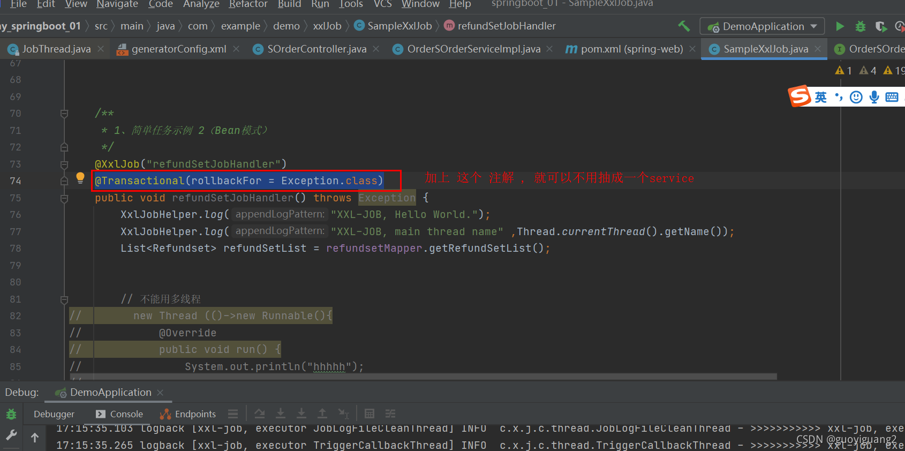Open the Refactor menu
The width and height of the screenshot is (905, 451).
[248, 4]
